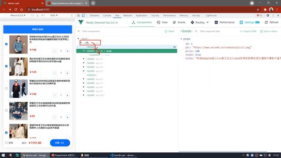Open devtools settings gear
The width and height of the screenshot is (281, 158).
coord(268,16)
